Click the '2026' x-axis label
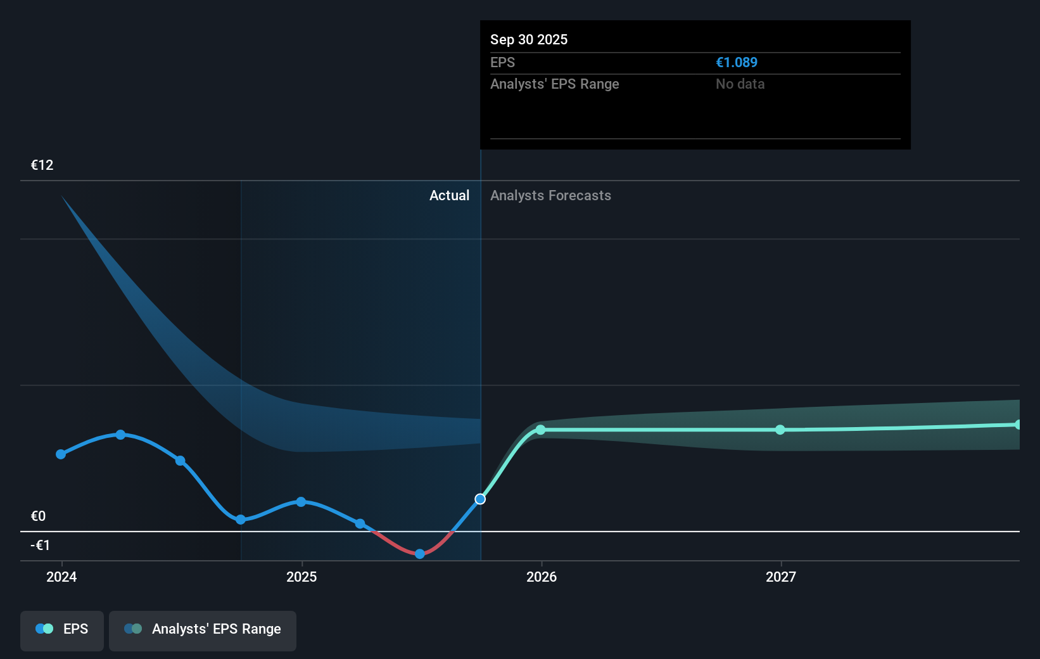1040x659 pixels. pos(542,577)
